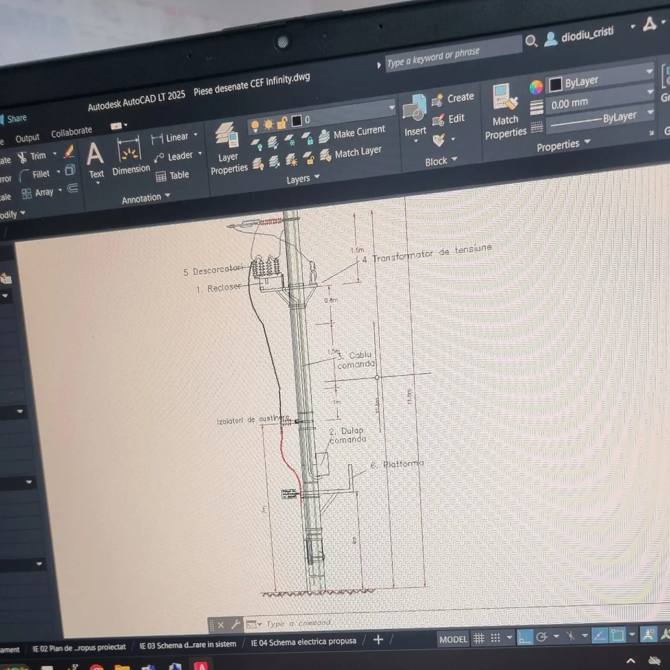Select the Array tool

coord(37,193)
